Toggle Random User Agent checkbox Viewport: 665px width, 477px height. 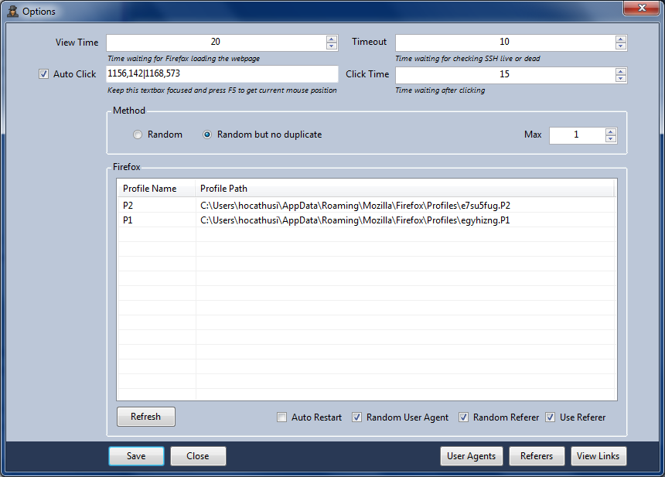point(356,417)
